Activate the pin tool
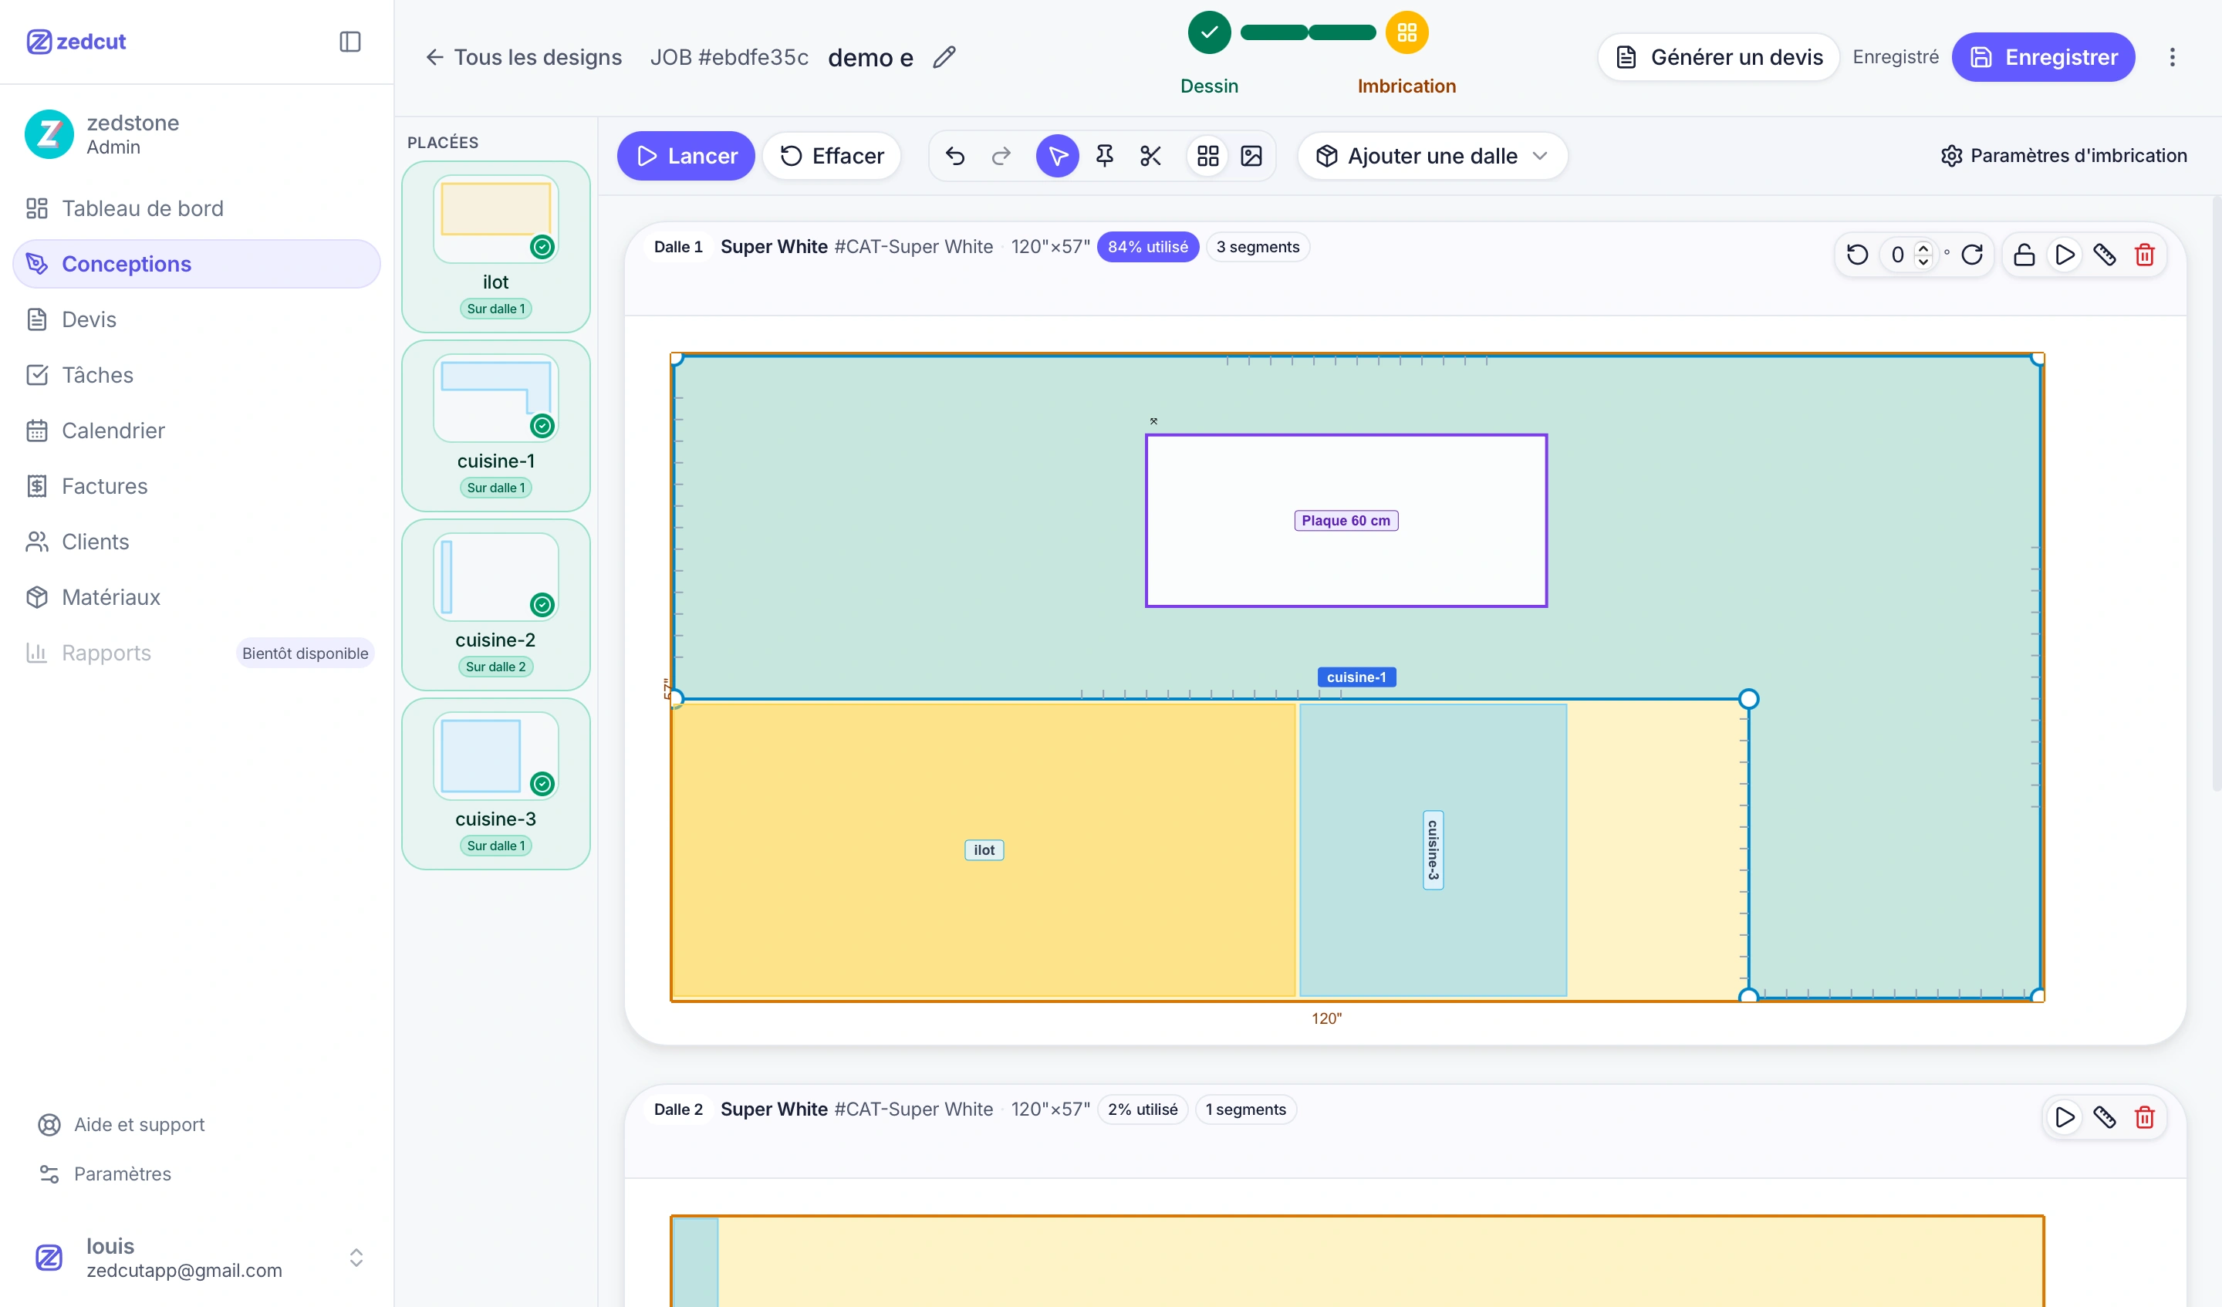Image resolution: width=2222 pixels, height=1307 pixels. [1104, 156]
